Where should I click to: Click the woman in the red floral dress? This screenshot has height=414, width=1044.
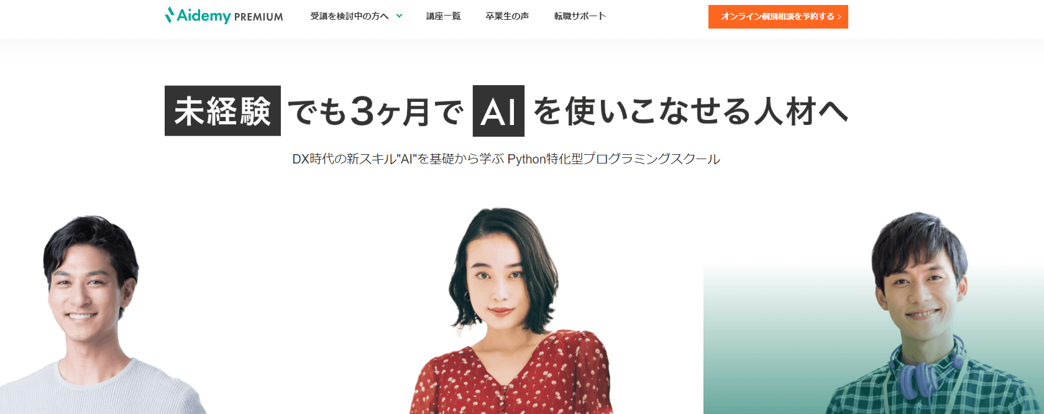[x=510, y=311]
